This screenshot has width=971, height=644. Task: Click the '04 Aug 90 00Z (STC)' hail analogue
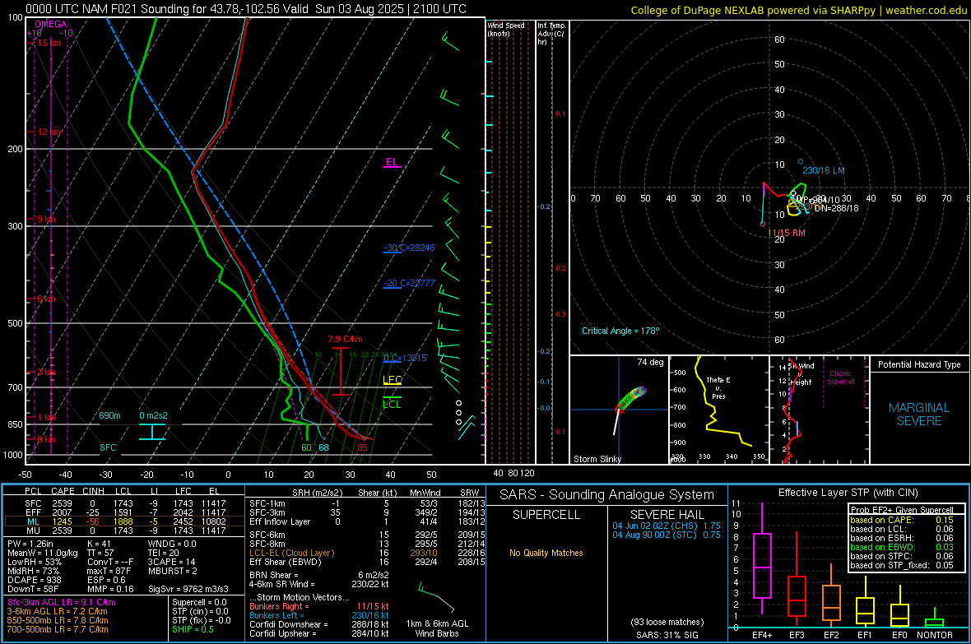tap(667, 535)
